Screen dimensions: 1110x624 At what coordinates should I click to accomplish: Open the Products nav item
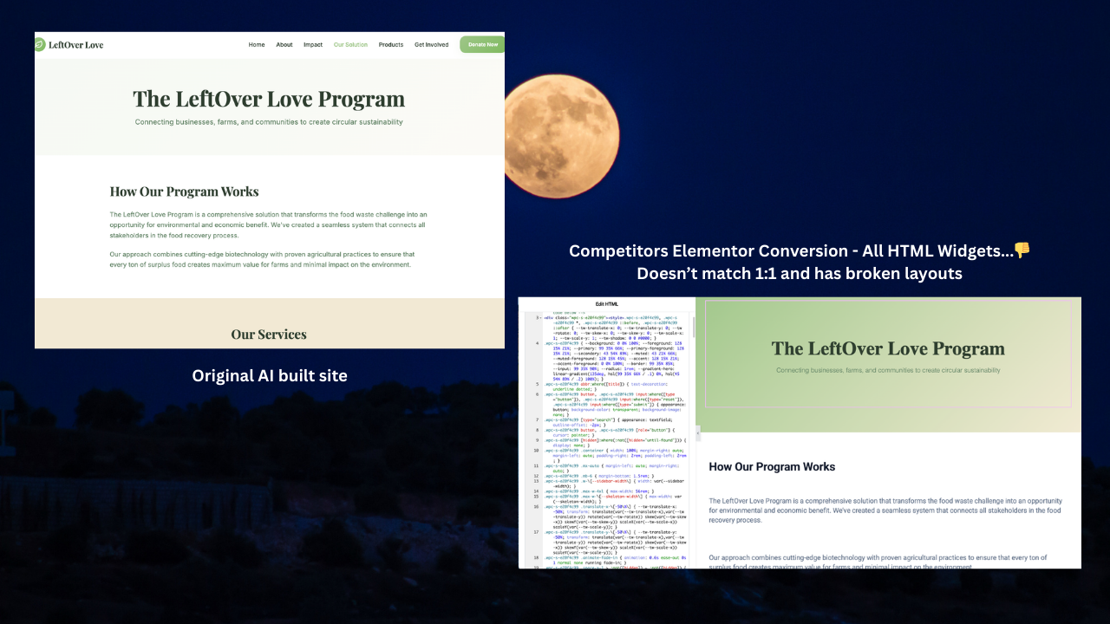click(x=391, y=44)
